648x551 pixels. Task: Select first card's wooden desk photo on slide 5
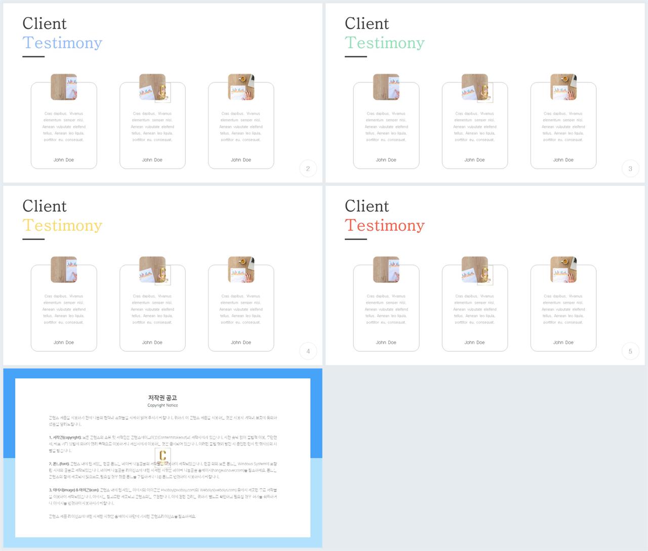[386, 270]
